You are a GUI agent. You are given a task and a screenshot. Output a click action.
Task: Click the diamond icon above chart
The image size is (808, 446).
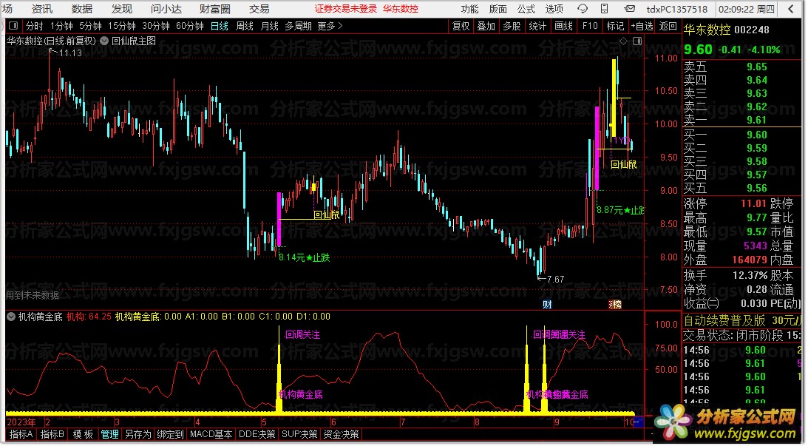pyautogui.click(x=623, y=41)
